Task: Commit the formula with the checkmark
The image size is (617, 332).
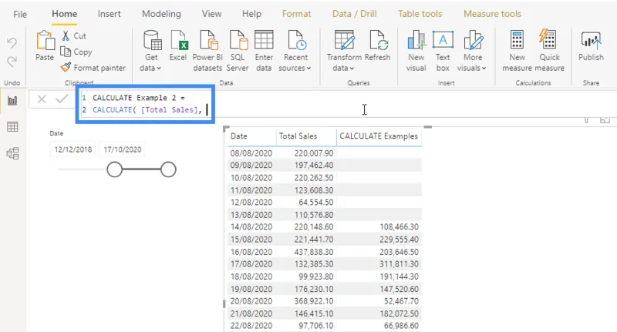Action: point(62,99)
